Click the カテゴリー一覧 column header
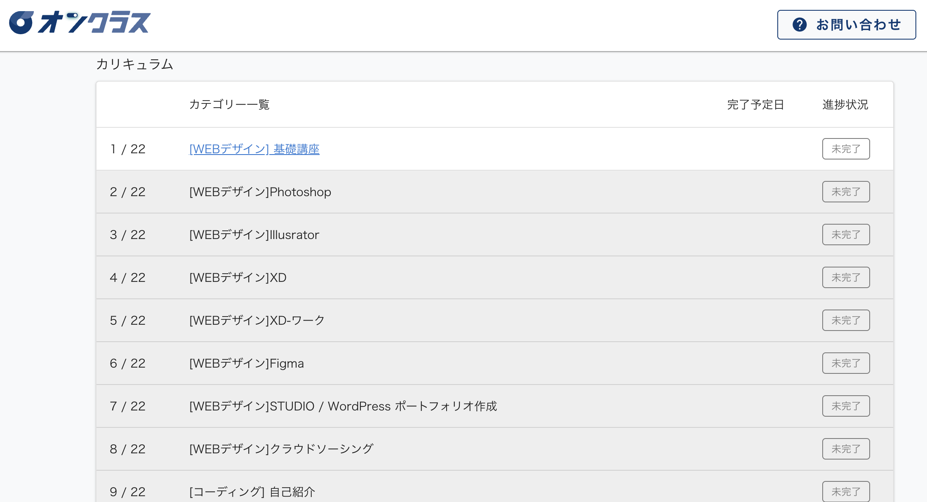 point(229,105)
